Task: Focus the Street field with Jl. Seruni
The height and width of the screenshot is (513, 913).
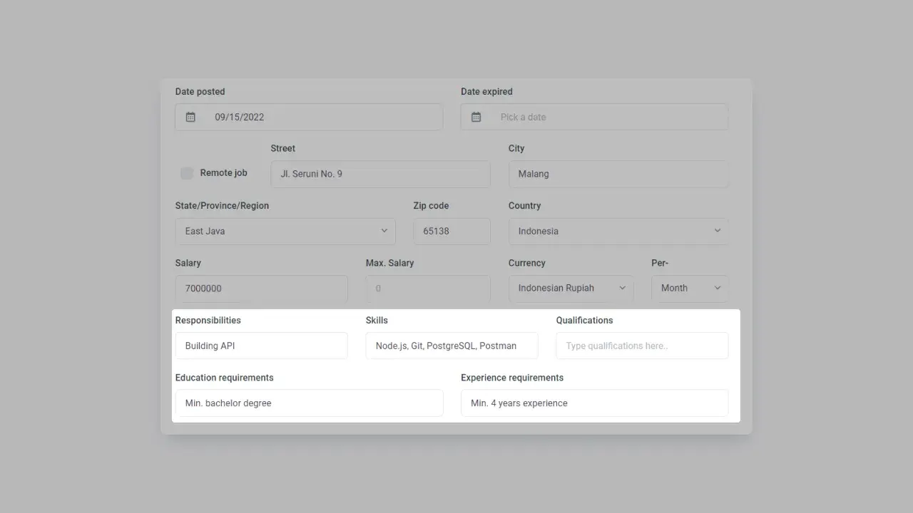Action: 380,174
